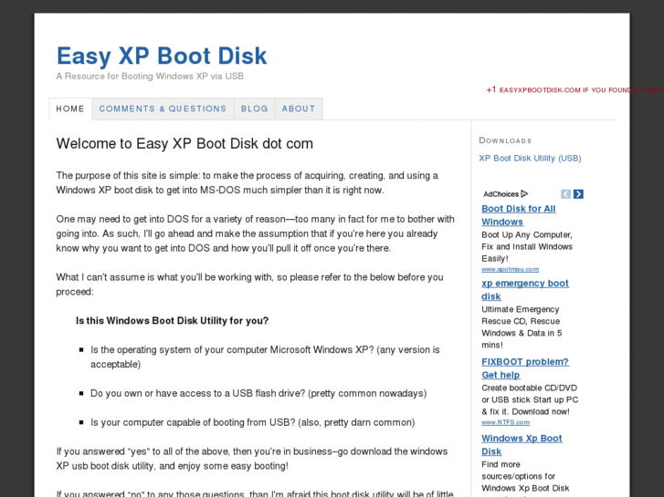
Task: Click the paragraph starting The purpose of this site
Action: (x=248, y=182)
